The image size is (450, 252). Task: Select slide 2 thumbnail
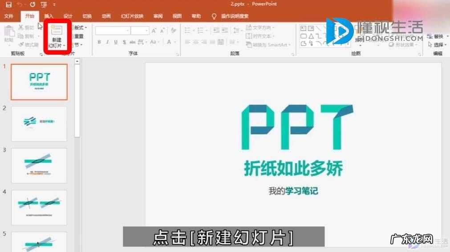39,124
